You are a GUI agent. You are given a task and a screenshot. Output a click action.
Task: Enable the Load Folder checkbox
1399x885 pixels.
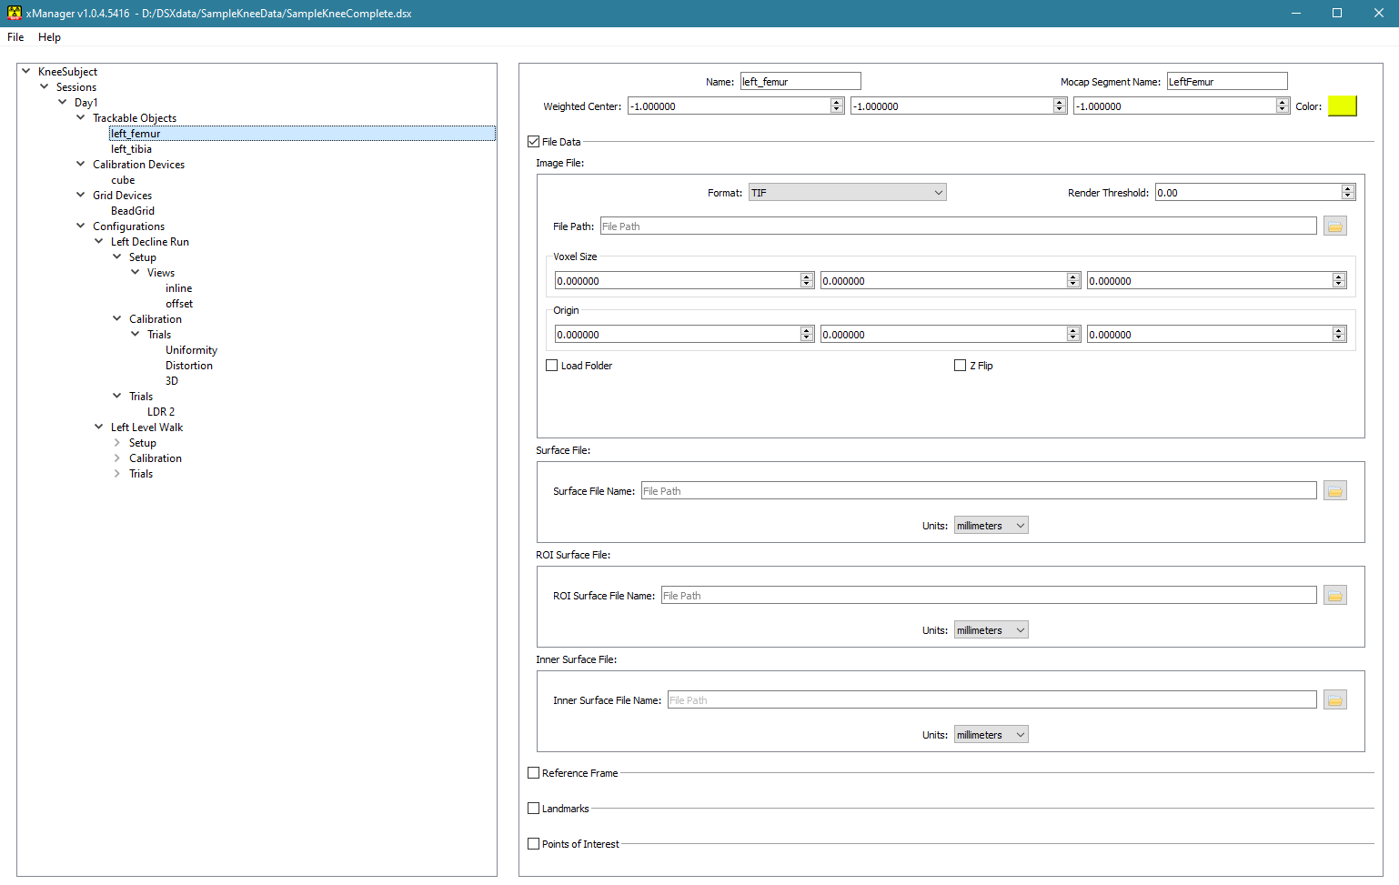coord(552,366)
